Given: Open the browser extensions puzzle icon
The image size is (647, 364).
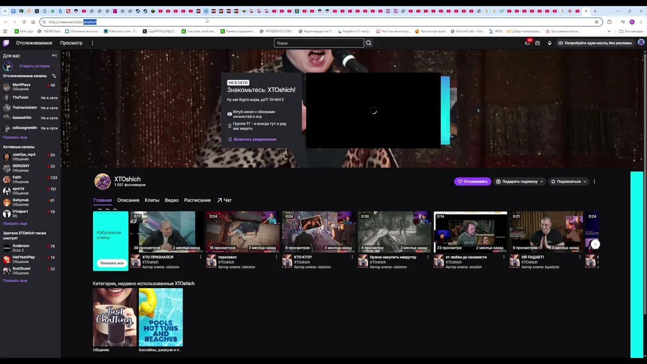Looking at the screenshot, I should pos(609,22).
